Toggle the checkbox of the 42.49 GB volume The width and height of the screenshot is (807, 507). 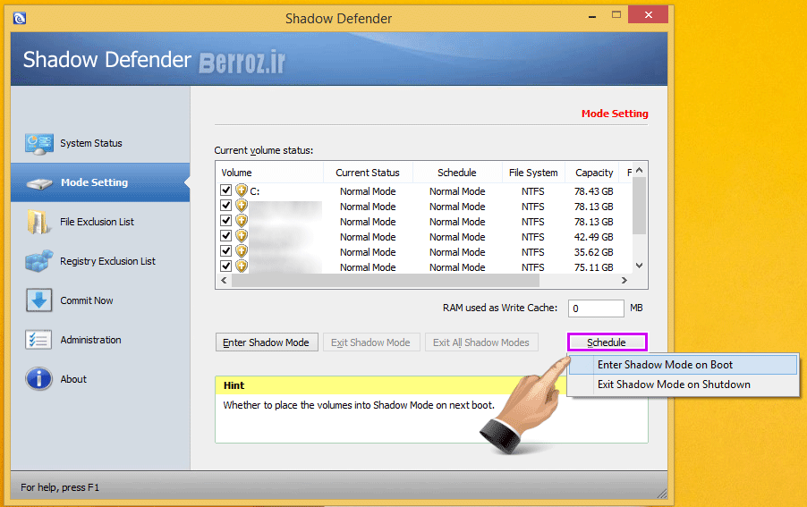pos(225,235)
